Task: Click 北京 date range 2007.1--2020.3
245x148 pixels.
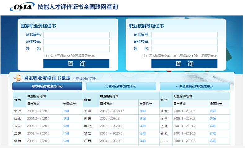Action: 38,111
